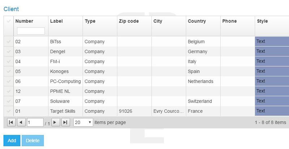Sort by the Zip code column header
289x149 pixels.
tap(129, 21)
